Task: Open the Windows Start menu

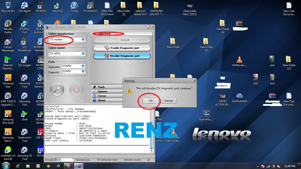Action: tap(6, 166)
